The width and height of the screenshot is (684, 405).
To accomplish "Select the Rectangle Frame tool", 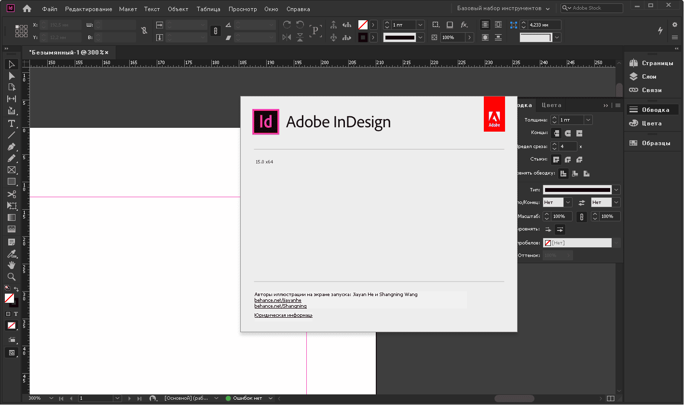I will point(12,170).
